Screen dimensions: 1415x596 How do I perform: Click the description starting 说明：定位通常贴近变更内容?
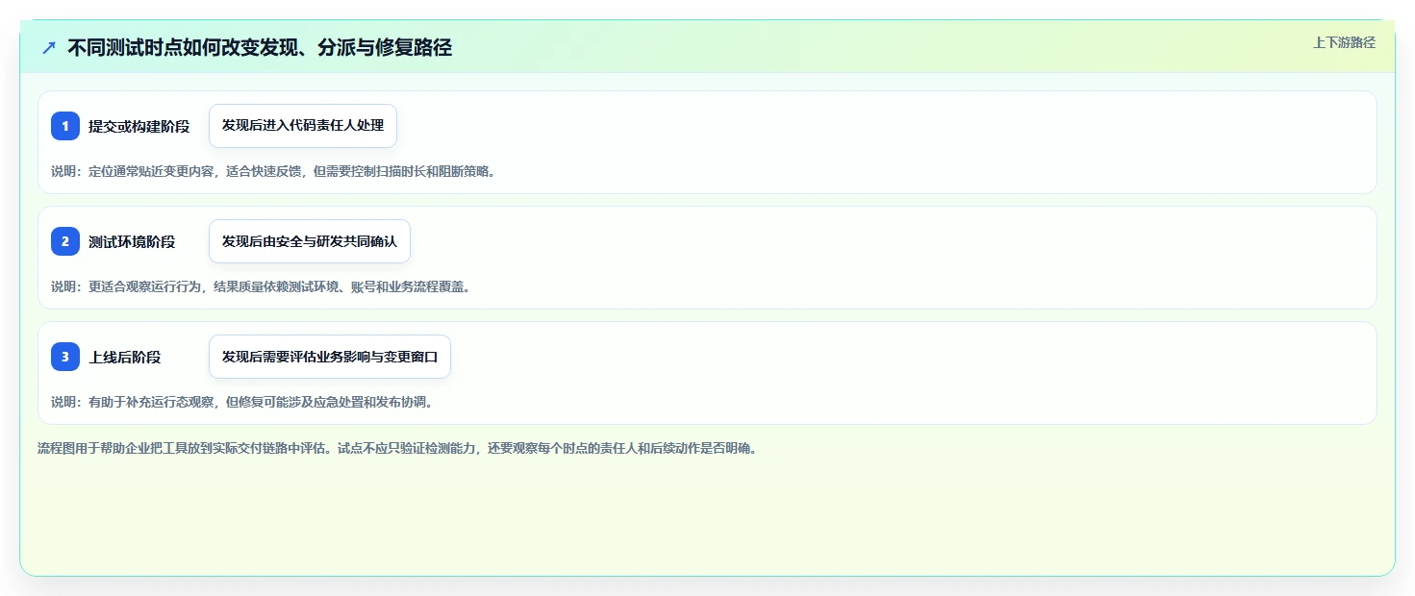pyautogui.click(x=273, y=171)
